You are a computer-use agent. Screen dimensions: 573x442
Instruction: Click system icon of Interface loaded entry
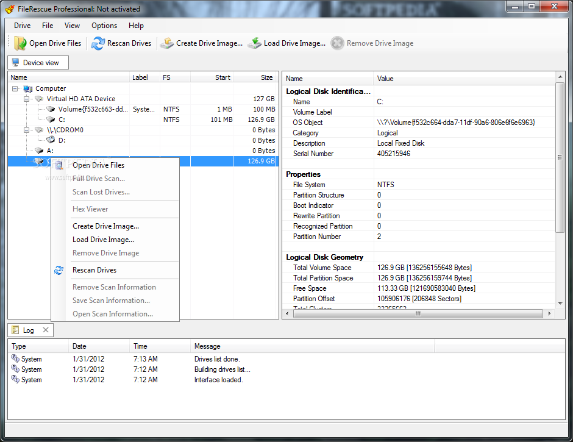coord(15,379)
